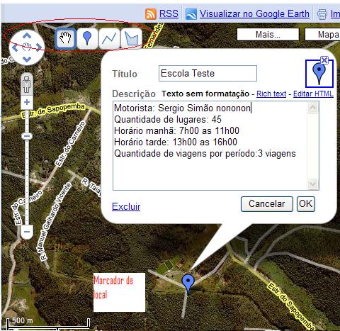Click the Street View pegman icon
The height and width of the screenshot is (331, 340).
pos(27,84)
